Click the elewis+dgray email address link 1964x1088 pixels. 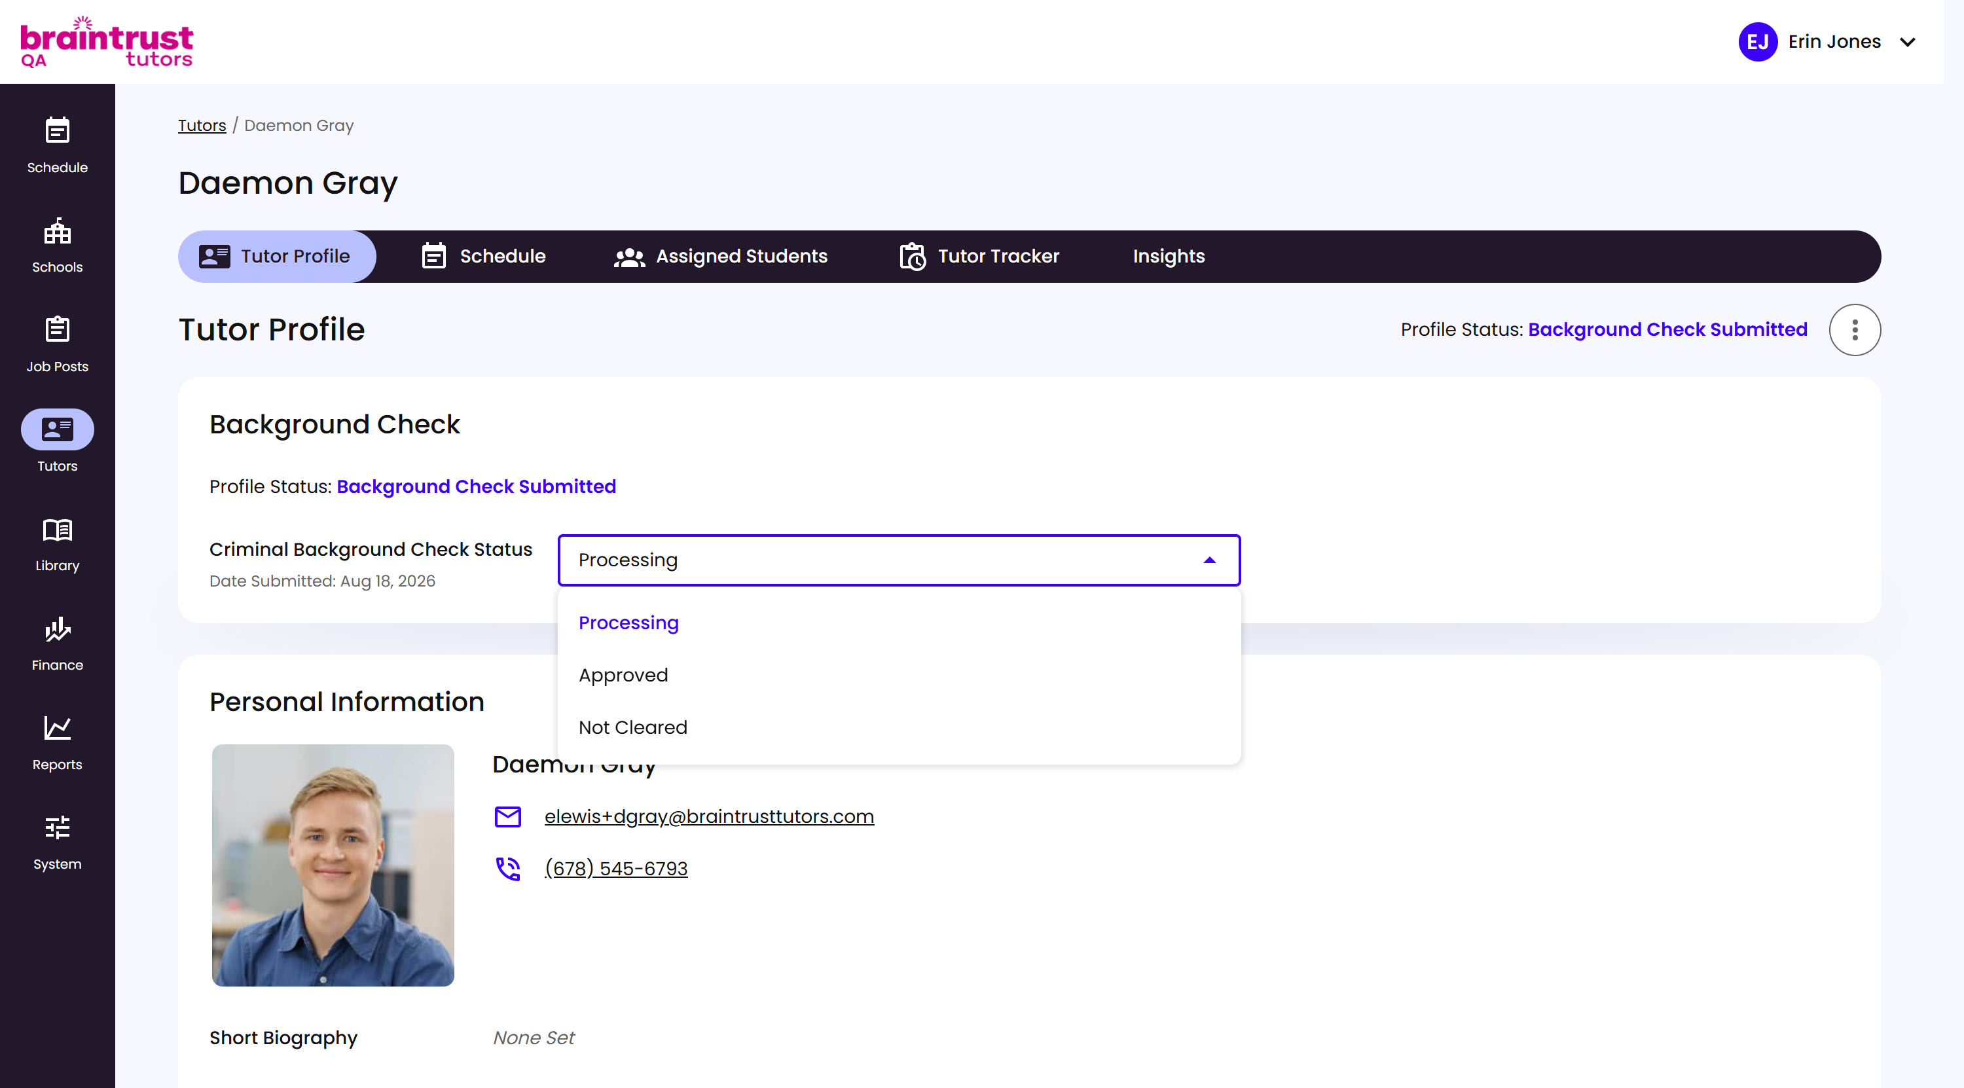709,816
